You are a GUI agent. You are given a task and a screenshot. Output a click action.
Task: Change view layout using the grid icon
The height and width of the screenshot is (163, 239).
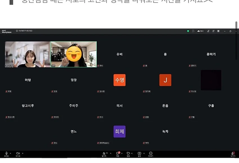218,31
